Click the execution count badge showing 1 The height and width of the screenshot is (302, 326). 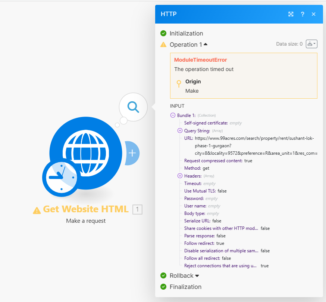click(137, 209)
